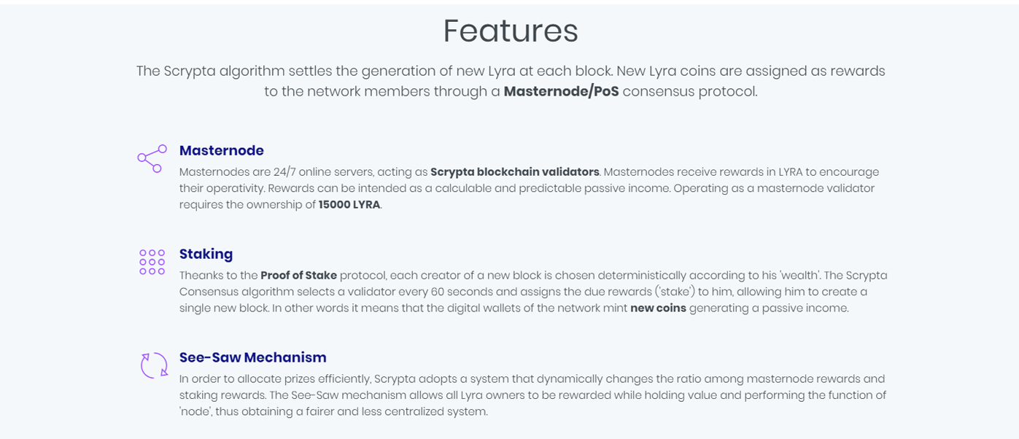
Task: Click the words '24/7 online servers'
Action: 301,172
